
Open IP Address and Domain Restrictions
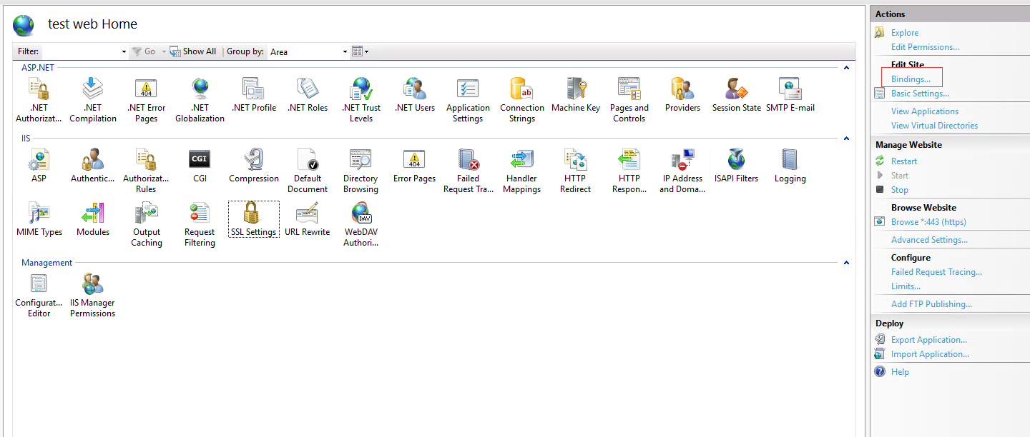(x=682, y=168)
